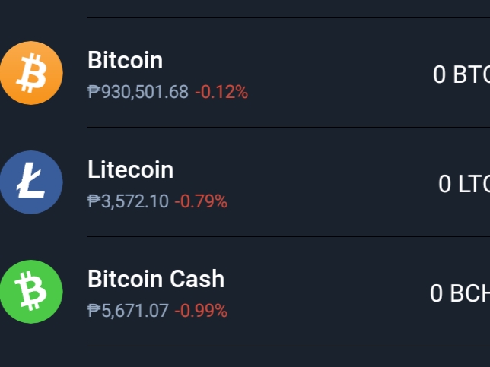Open the Litecoin wallet name label
Viewport: 490px width, 367px height.
(130, 169)
